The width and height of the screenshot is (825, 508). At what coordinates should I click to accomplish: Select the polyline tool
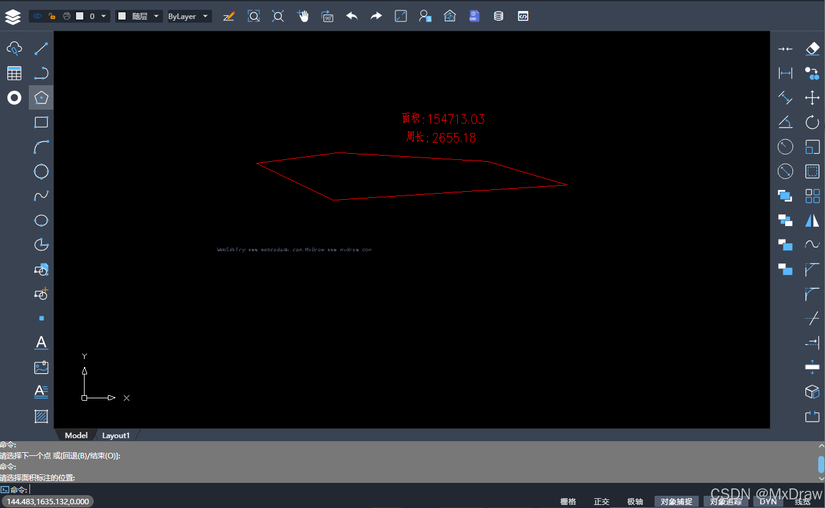pyautogui.click(x=41, y=73)
